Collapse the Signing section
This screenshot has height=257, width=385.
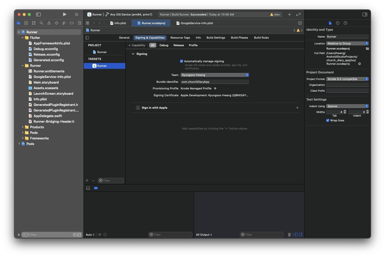pos(133,54)
